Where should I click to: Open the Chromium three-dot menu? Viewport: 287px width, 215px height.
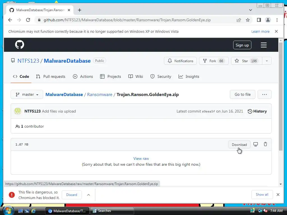tap(277, 20)
